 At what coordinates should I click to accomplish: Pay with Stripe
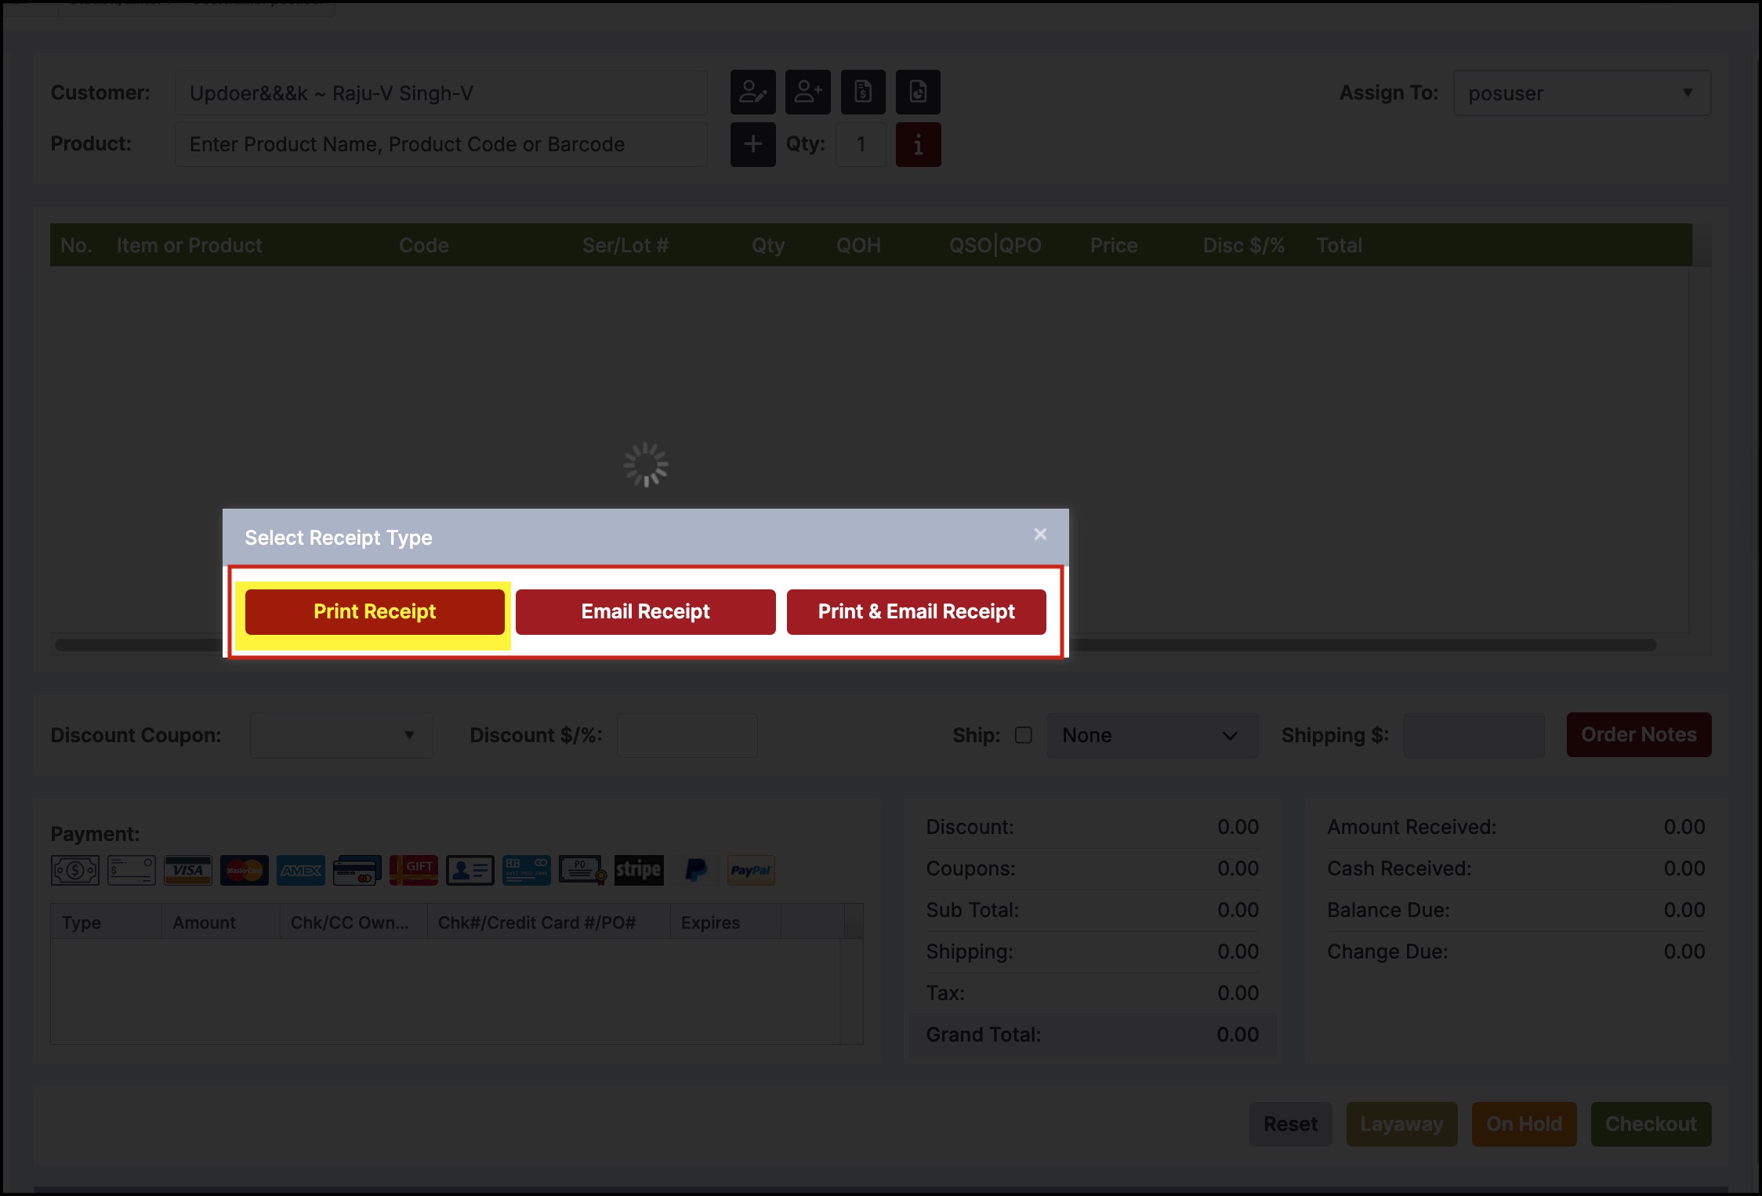pyautogui.click(x=639, y=870)
